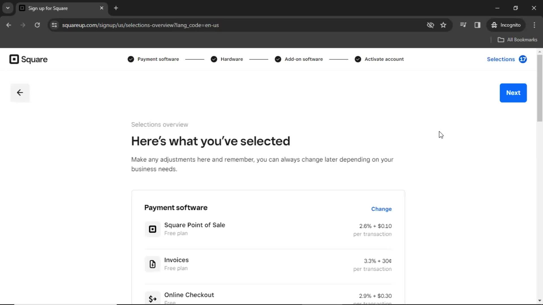Click the address bar URL

(x=140, y=25)
